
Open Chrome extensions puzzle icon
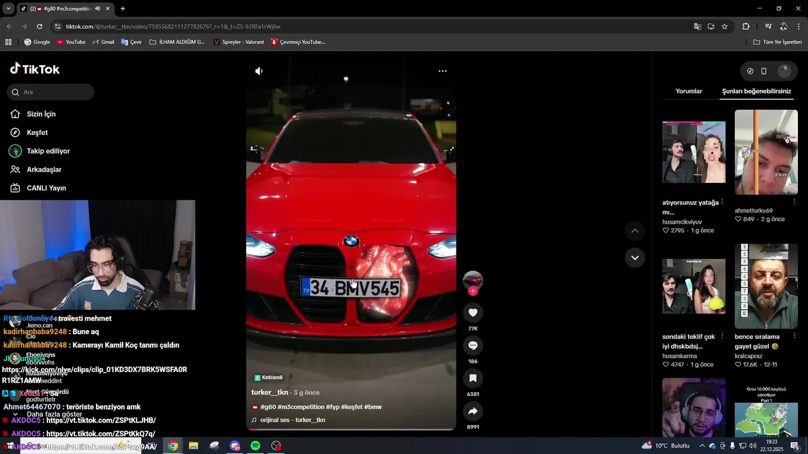tap(746, 26)
